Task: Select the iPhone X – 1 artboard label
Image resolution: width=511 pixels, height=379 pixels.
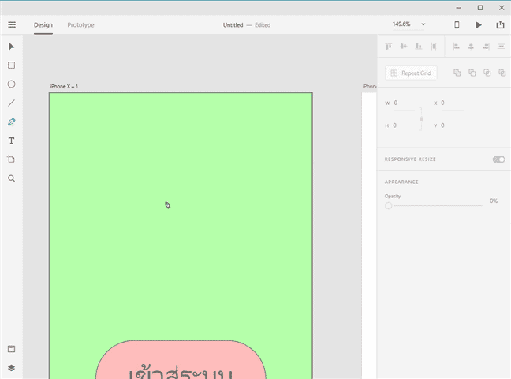Action: click(x=64, y=87)
